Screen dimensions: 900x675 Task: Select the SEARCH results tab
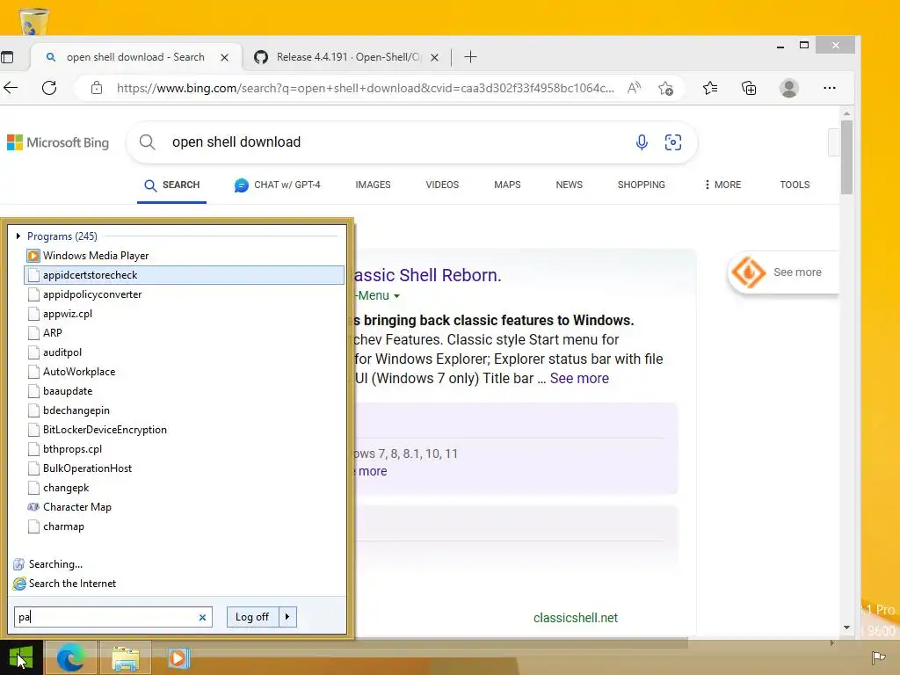click(x=171, y=185)
